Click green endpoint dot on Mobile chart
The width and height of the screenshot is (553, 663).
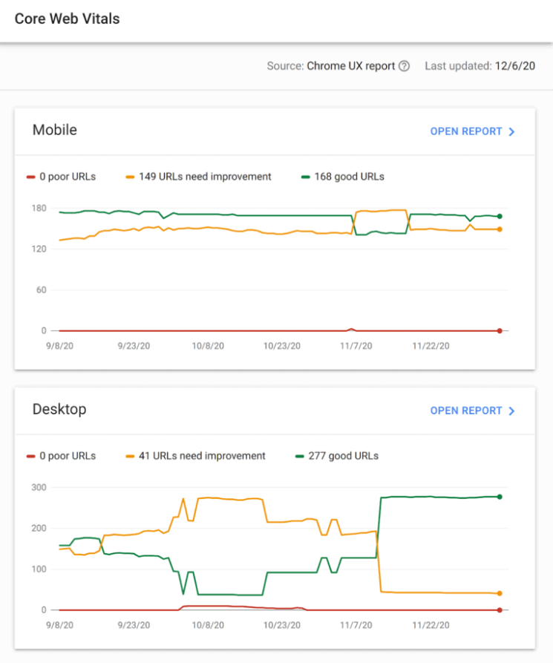pos(500,216)
